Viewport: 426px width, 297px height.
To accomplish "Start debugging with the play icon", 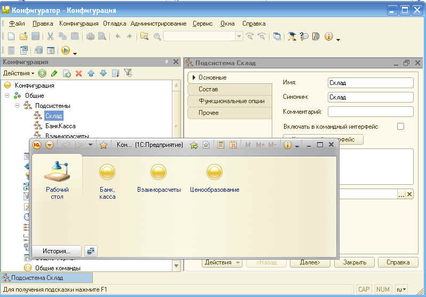I will tap(66, 50).
